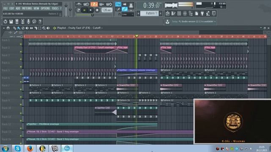Screen dimensions: 271x152
Task: Open the EDIT menu
Action: pyautogui.click(x=11, y=8)
